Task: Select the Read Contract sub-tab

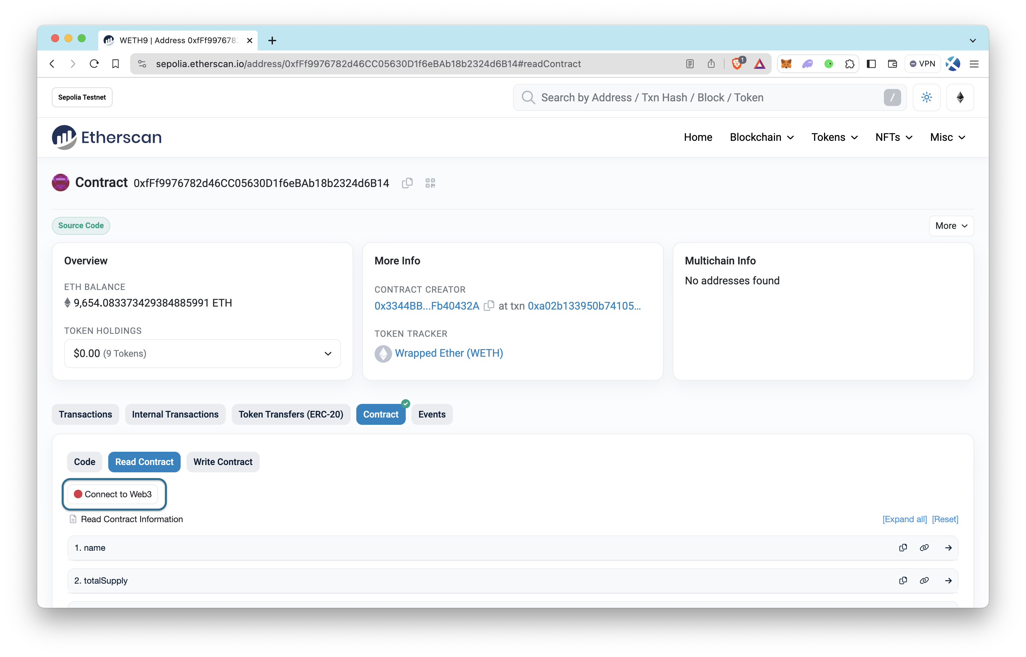Action: 144,462
